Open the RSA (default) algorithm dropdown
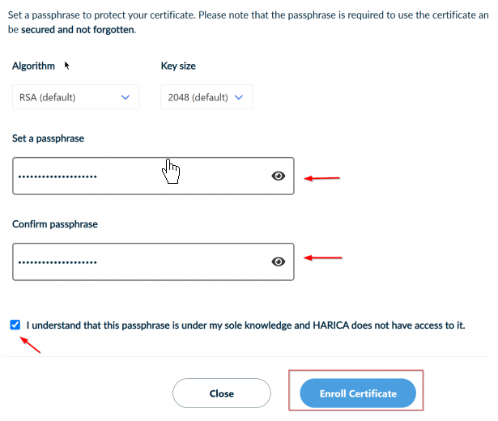The height and width of the screenshot is (421, 498). pyautogui.click(x=74, y=97)
